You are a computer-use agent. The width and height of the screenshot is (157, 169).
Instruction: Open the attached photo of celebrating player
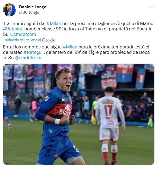tap(79, 114)
